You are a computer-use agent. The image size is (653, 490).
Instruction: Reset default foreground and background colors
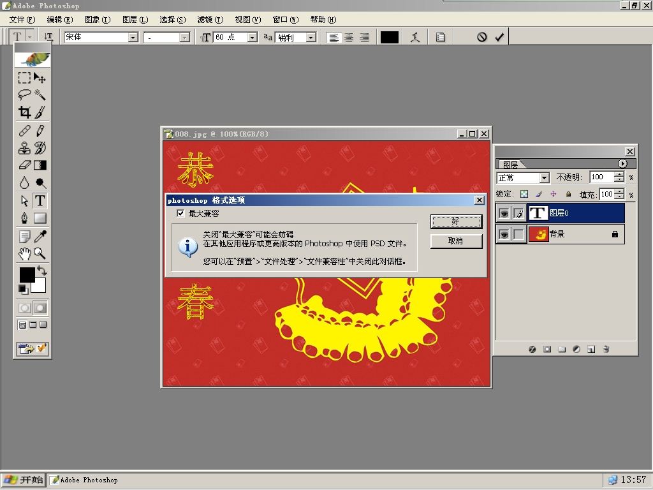click(22, 289)
